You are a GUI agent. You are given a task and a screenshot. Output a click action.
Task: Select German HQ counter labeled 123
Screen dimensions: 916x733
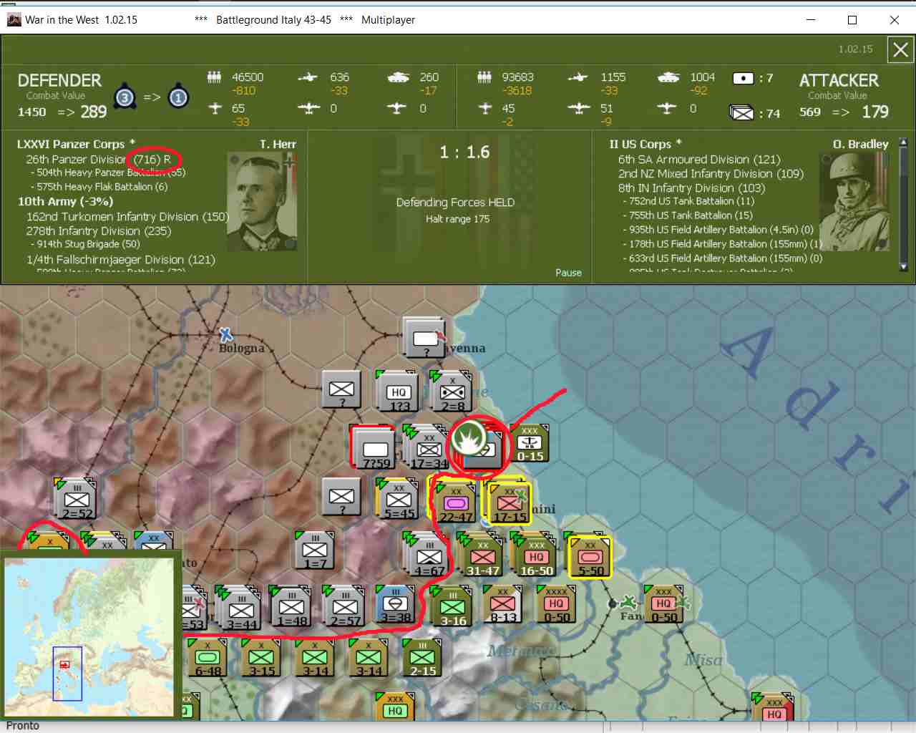(x=399, y=393)
